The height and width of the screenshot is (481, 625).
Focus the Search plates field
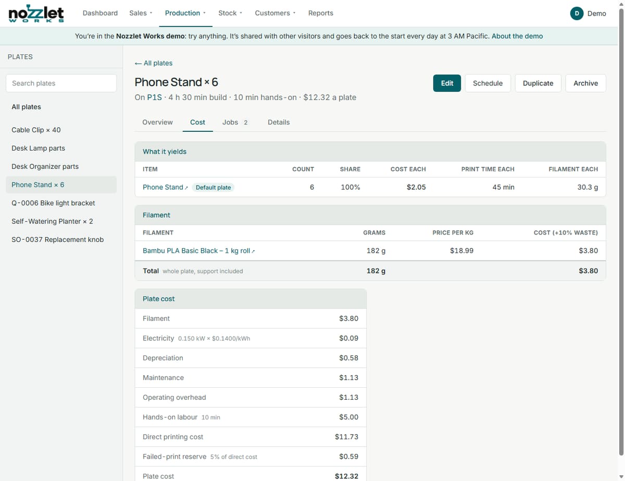tap(61, 83)
